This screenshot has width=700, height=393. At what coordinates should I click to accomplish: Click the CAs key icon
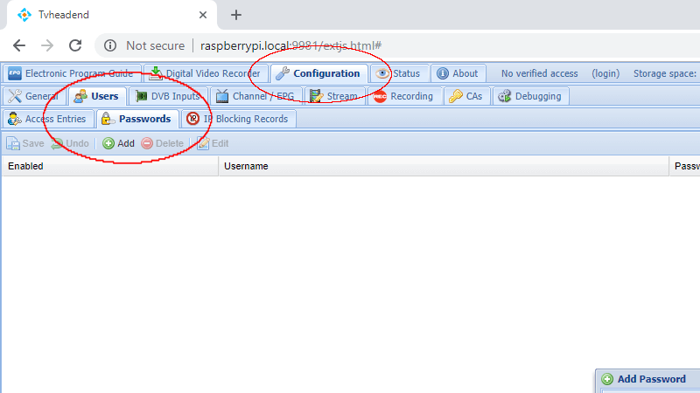[x=456, y=96]
